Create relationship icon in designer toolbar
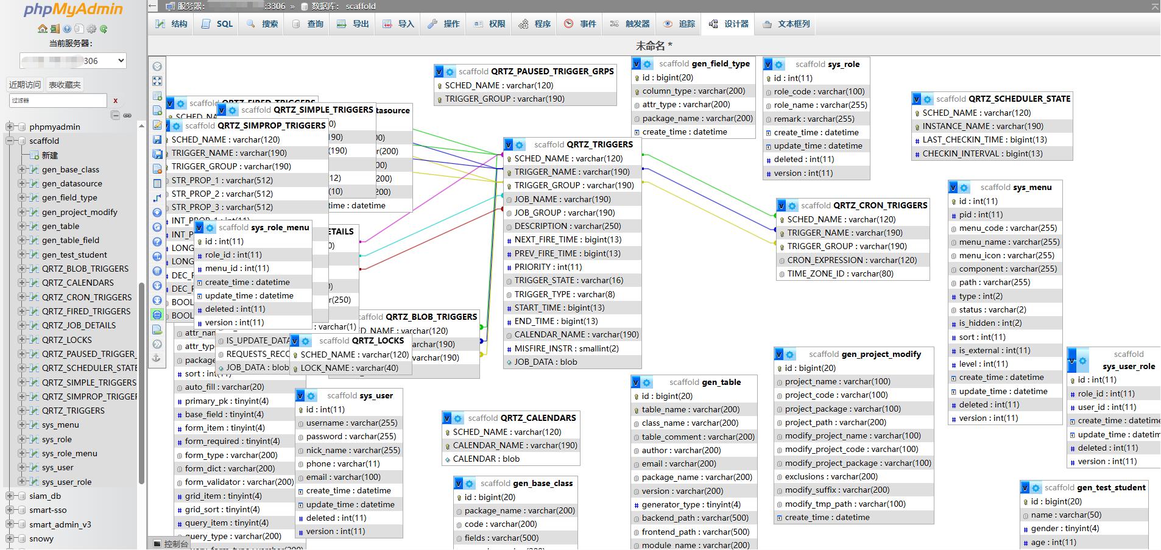 tap(157, 198)
